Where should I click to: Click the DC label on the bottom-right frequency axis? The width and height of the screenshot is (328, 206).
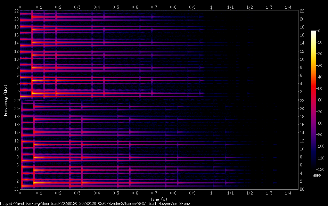click(x=302, y=189)
